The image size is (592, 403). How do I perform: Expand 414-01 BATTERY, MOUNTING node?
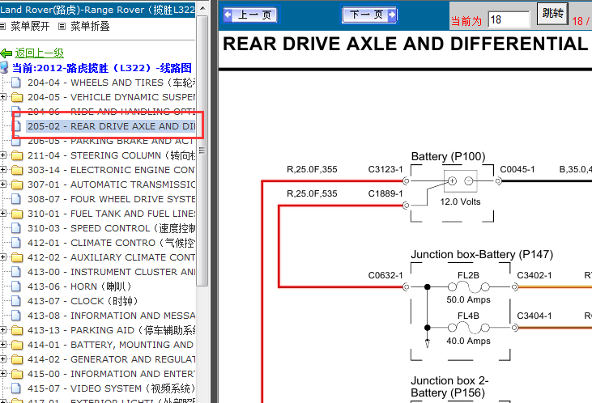[2, 344]
